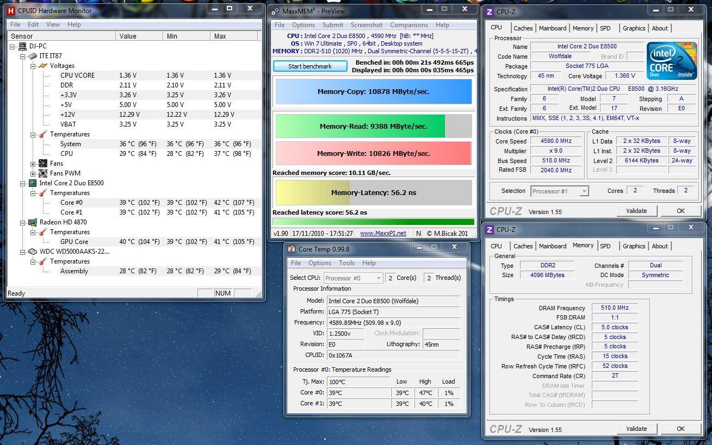This screenshot has width=712, height=445.
Task: Open HWMonitor View menu
Action: [53, 24]
